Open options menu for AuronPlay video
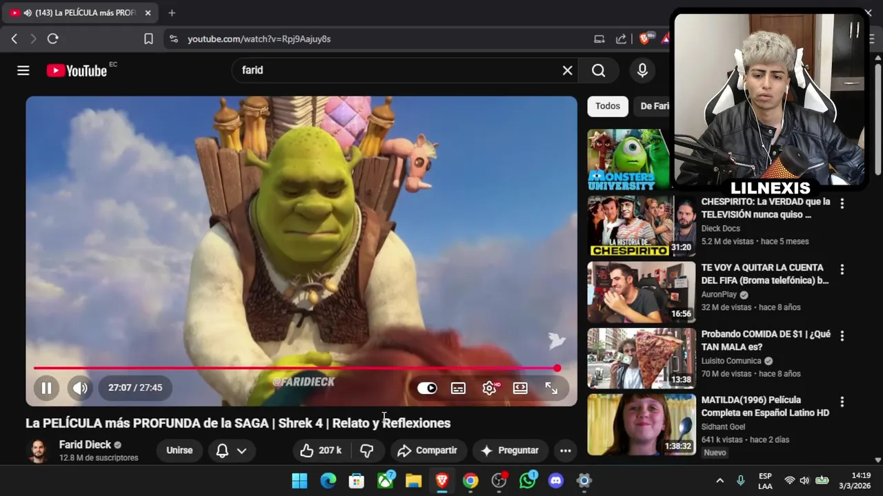 point(842,269)
